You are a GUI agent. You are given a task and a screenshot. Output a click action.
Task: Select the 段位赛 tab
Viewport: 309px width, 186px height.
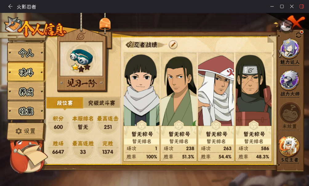(x=65, y=103)
